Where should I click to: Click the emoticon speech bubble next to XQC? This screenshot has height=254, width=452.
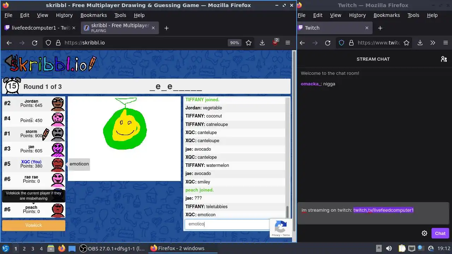coord(79,164)
